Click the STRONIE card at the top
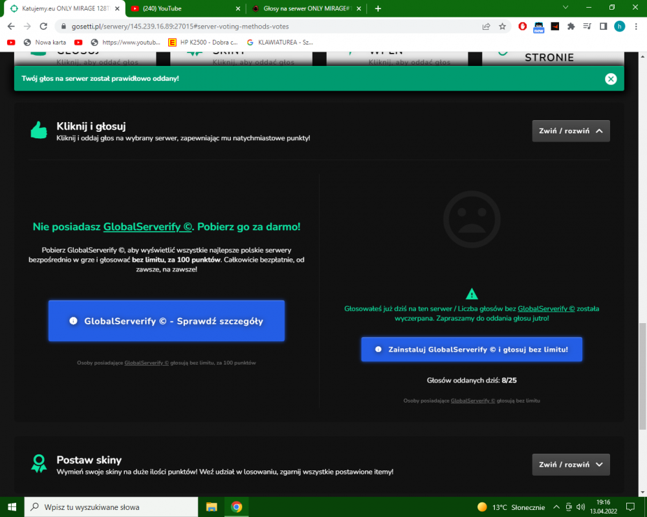Image resolution: width=647 pixels, height=517 pixels. [553, 59]
